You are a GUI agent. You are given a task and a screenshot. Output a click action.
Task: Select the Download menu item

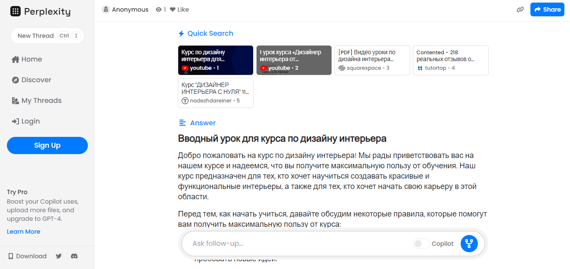pyautogui.click(x=28, y=256)
